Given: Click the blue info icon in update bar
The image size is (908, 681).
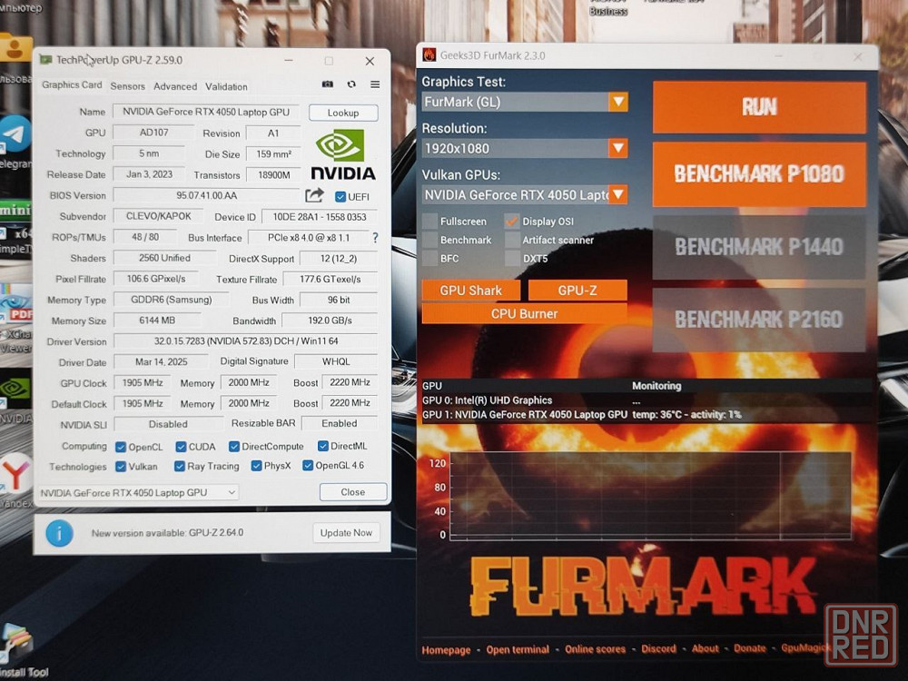Looking at the screenshot, I should 60,533.
